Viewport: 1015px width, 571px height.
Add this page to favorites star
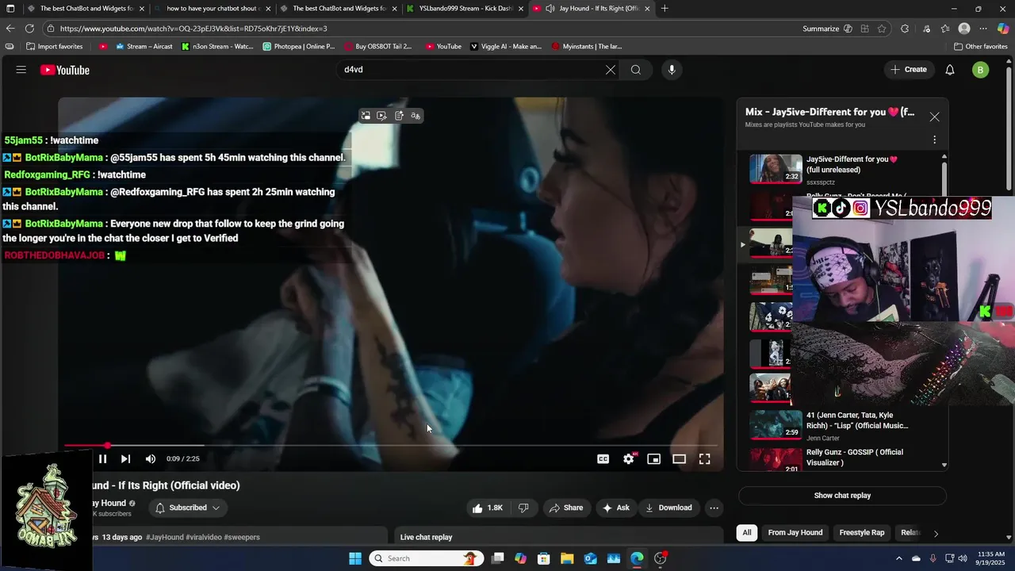[x=882, y=29]
